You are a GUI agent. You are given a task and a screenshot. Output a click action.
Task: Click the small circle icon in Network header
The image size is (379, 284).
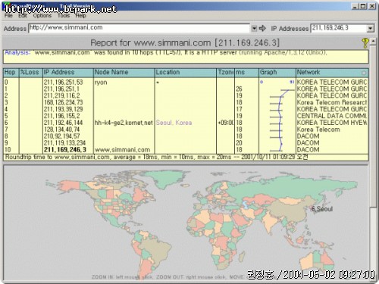coord(364,73)
